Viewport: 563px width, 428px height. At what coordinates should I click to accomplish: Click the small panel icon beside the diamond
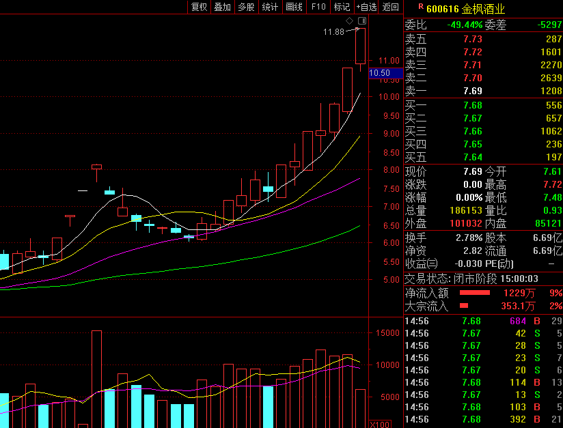(x=361, y=21)
